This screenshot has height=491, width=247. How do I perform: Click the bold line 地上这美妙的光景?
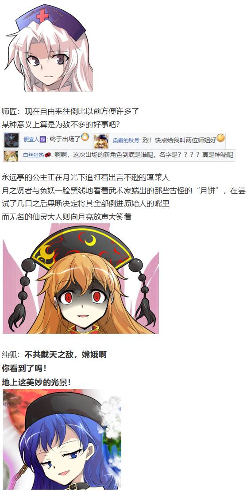click(36, 382)
